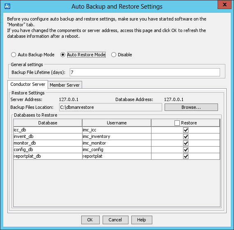Select Auto Backup Mode radio button

14,55
